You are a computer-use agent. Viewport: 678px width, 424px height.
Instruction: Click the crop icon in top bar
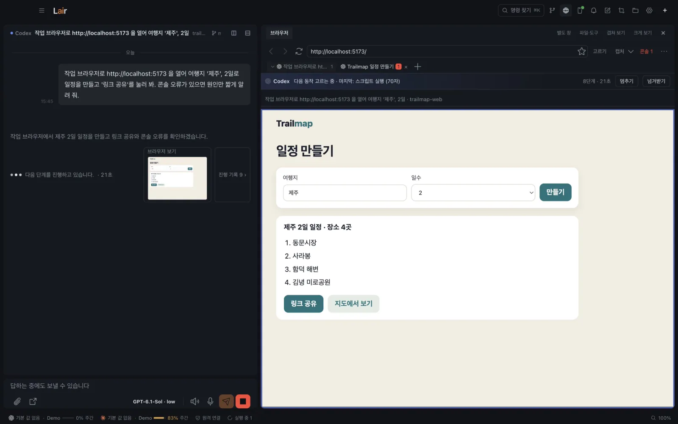[622, 11]
